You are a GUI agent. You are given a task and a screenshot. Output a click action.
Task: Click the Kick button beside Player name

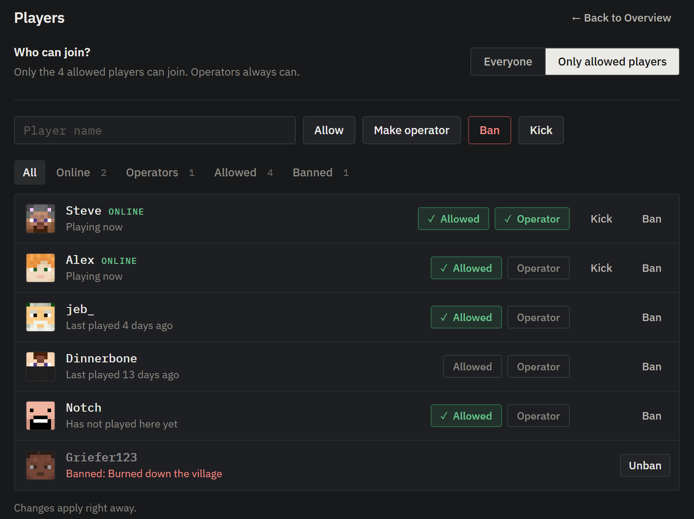click(x=541, y=130)
